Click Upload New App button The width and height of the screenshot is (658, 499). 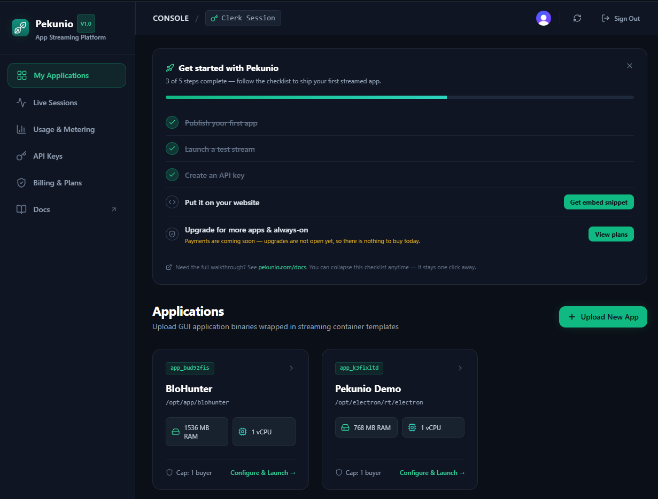tap(603, 317)
